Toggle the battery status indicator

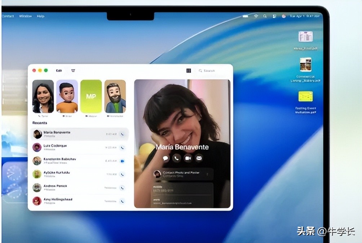(245, 16)
